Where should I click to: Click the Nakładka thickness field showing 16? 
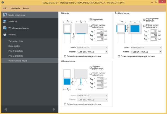pos(100,39)
